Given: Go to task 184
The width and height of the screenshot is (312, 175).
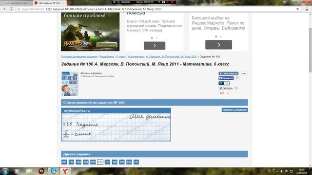Looking at the screenshot, I should point(86,162).
